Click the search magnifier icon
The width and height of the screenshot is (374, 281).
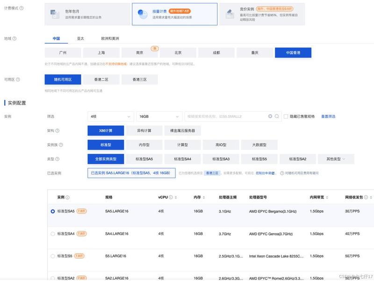coord(277,116)
